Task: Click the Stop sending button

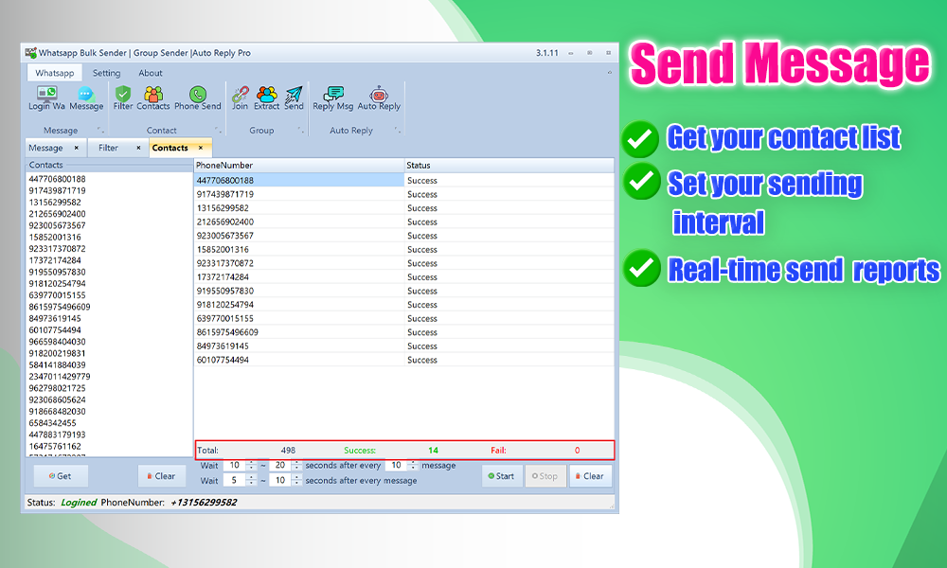Action: click(x=545, y=476)
